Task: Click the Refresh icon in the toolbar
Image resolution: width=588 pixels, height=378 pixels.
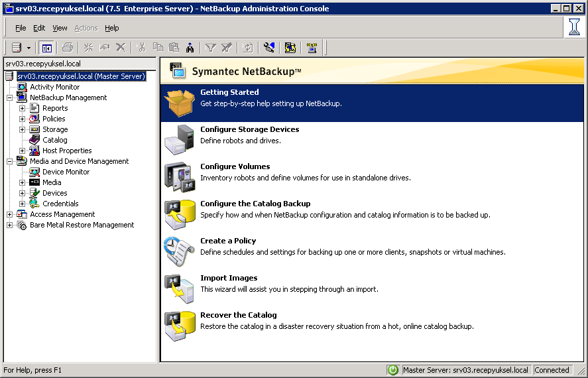Action: click(x=248, y=48)
